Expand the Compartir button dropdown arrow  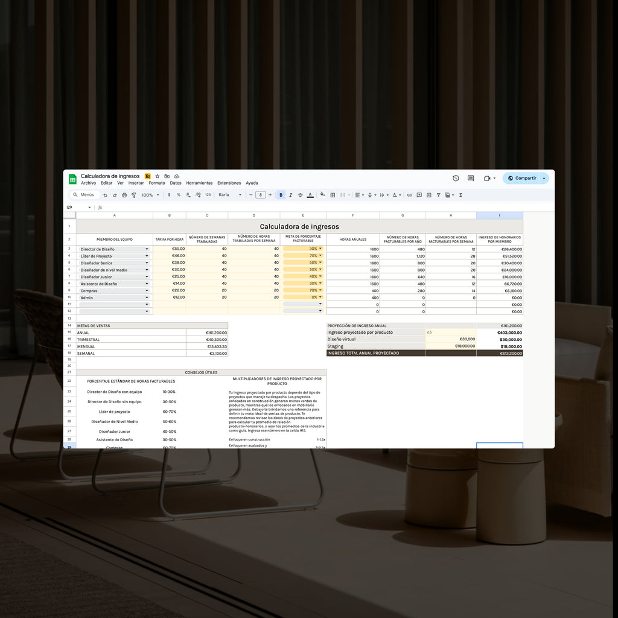(x=544, y=178)
